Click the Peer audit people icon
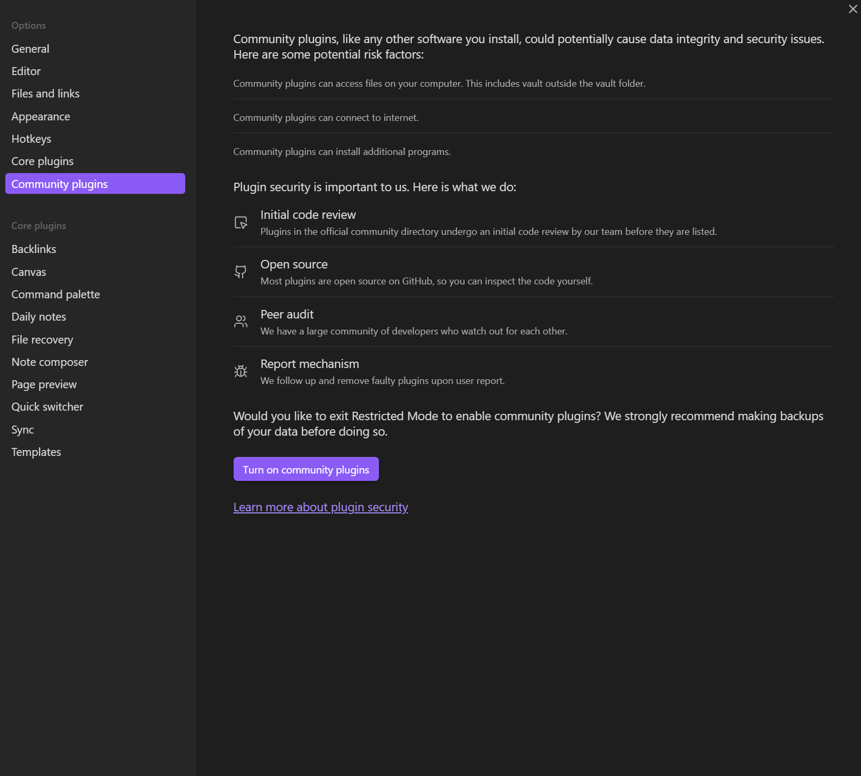 tap(241, 322)
